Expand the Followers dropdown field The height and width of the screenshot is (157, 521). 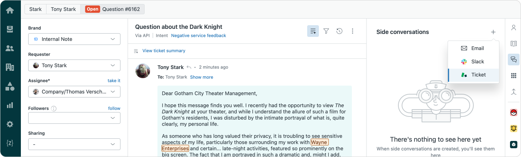click(74, 118)
